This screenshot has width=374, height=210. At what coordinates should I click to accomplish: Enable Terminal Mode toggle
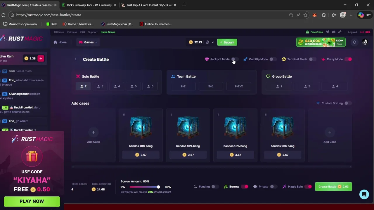coord(312,59)
